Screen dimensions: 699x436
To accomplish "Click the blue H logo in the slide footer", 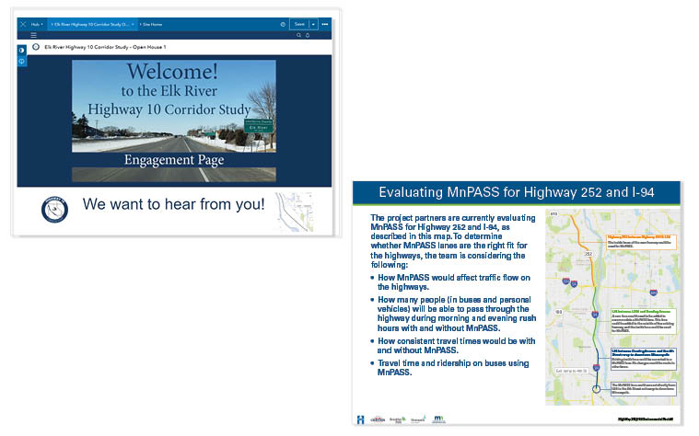I will tap(361, 419).
